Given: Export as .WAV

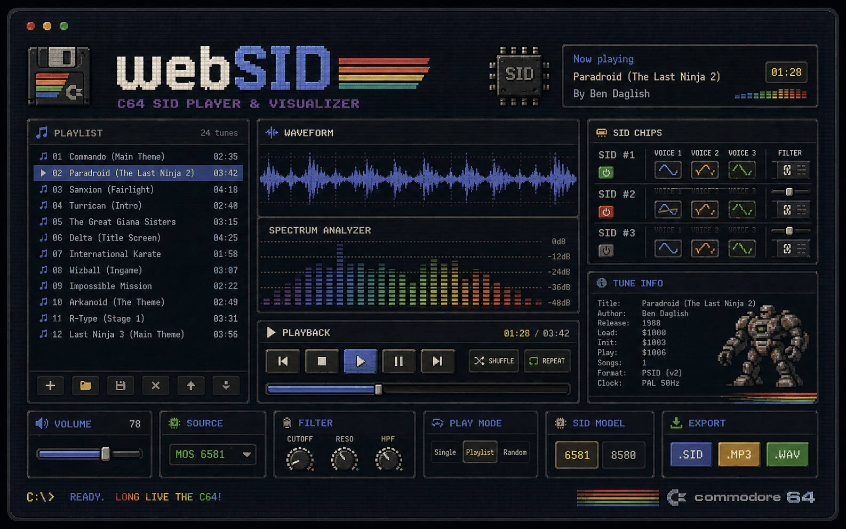Looking at the screenshot, I should (787, 454).
